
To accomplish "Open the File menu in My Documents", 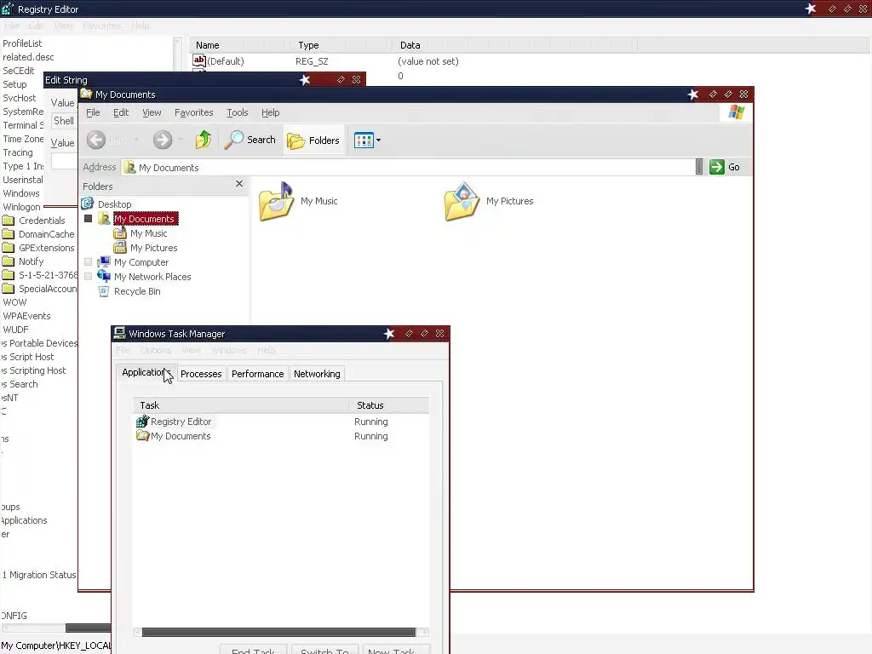I will (93, 112).
